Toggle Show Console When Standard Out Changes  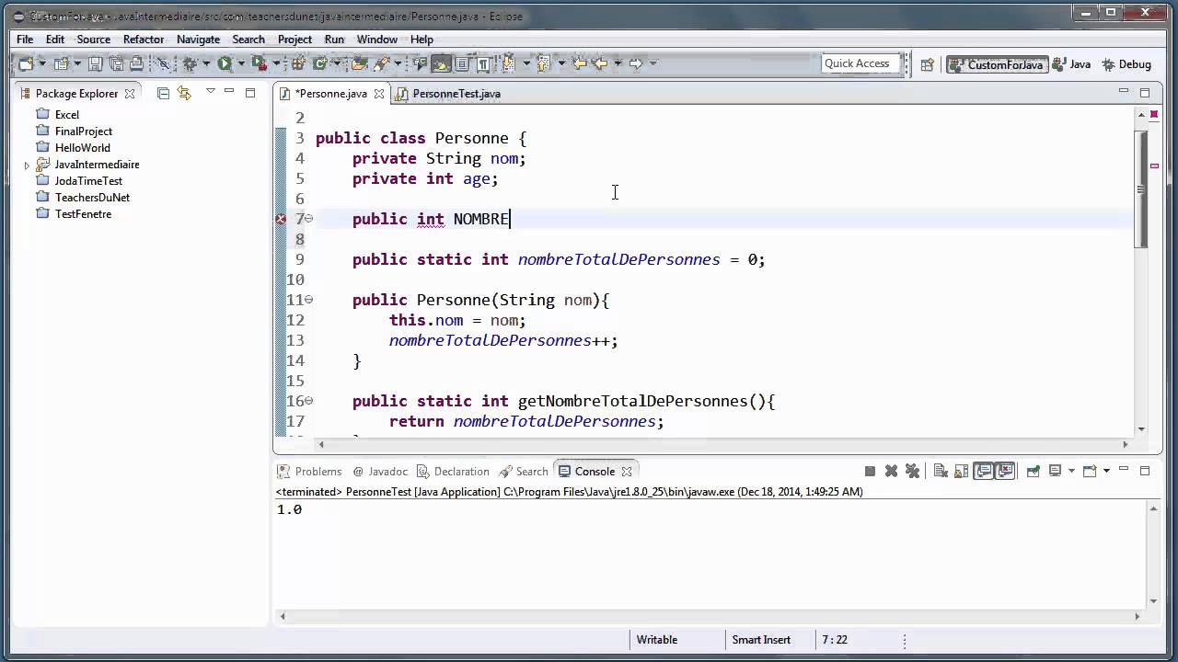[983, 471]
